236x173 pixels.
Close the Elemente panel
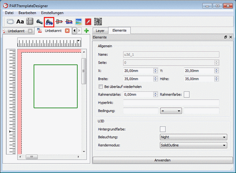(231, 37)
